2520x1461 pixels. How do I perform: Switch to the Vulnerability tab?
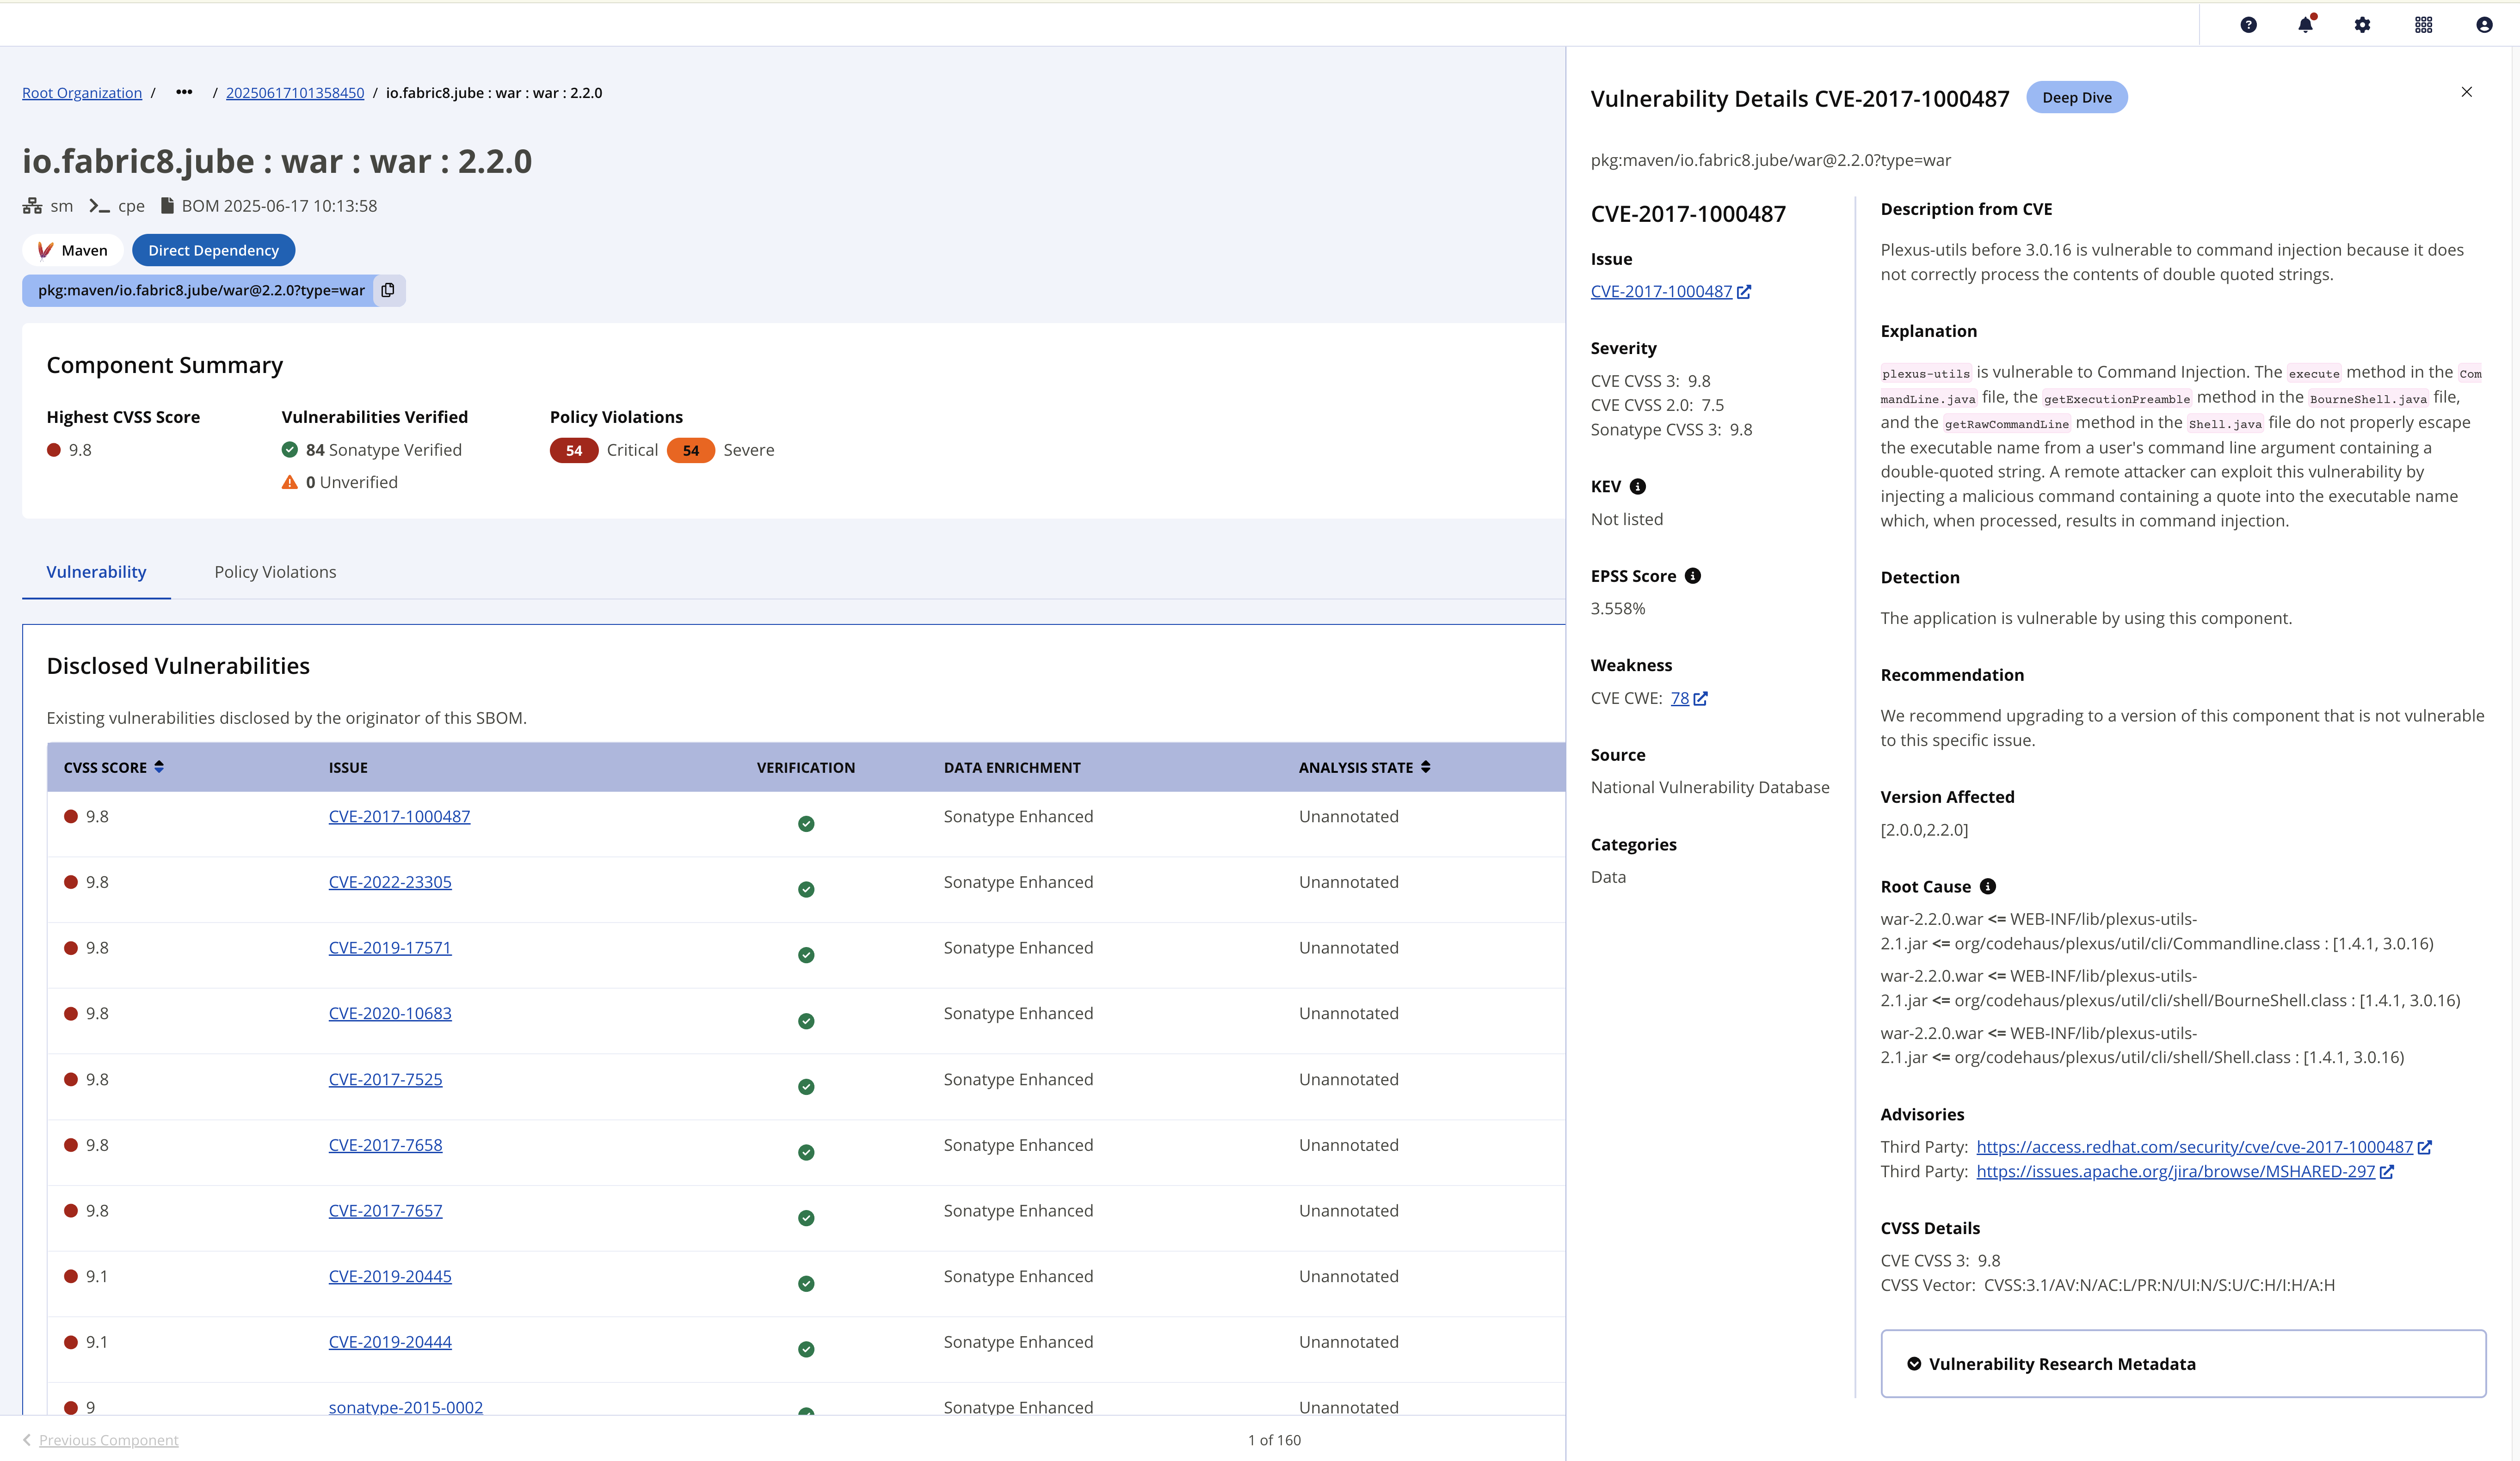[96, 572]
